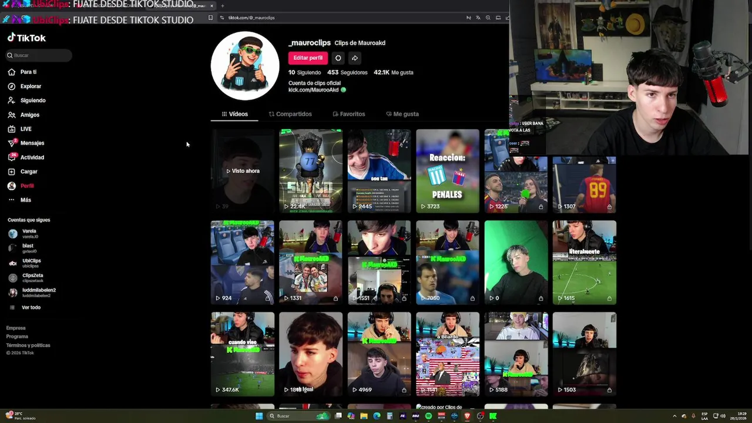Screen dimensions: 752x423
Task: Open Mensajes inbox
Action: (26, 143)
